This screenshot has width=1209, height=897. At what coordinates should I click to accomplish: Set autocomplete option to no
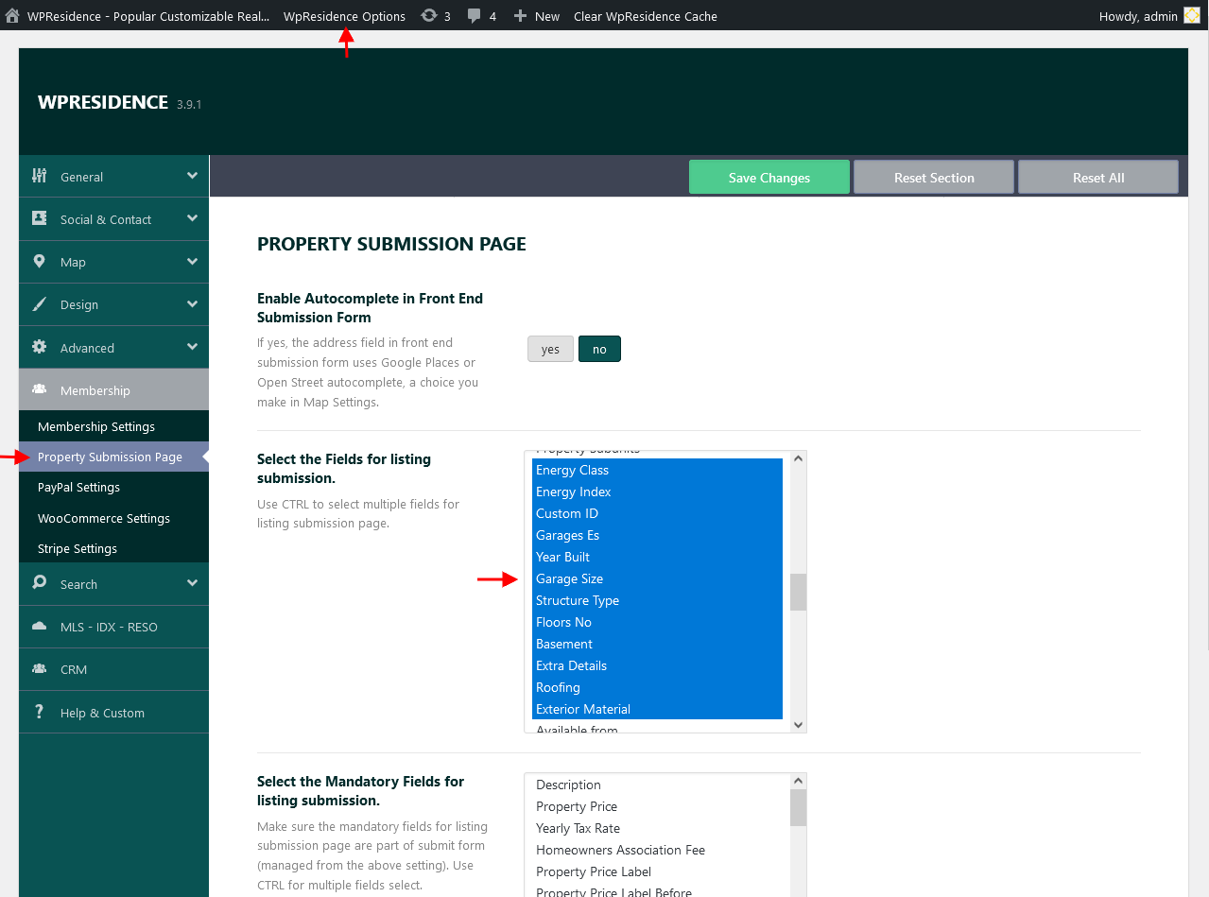tap(599, 349)
